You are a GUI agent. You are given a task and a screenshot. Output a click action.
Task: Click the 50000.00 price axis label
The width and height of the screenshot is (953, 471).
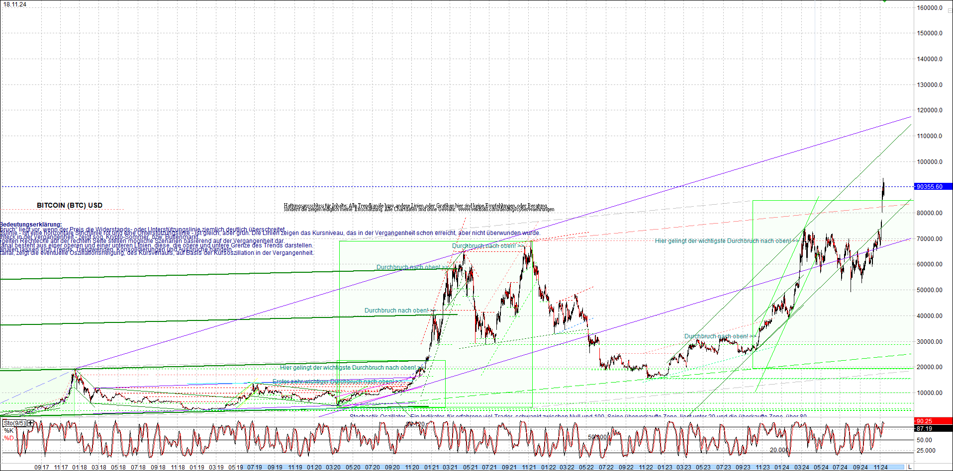[930, 290]
